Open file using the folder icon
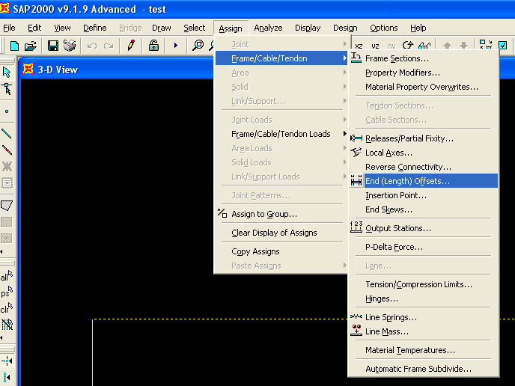This screenshot has width=515, height=386. pos(31,46)
